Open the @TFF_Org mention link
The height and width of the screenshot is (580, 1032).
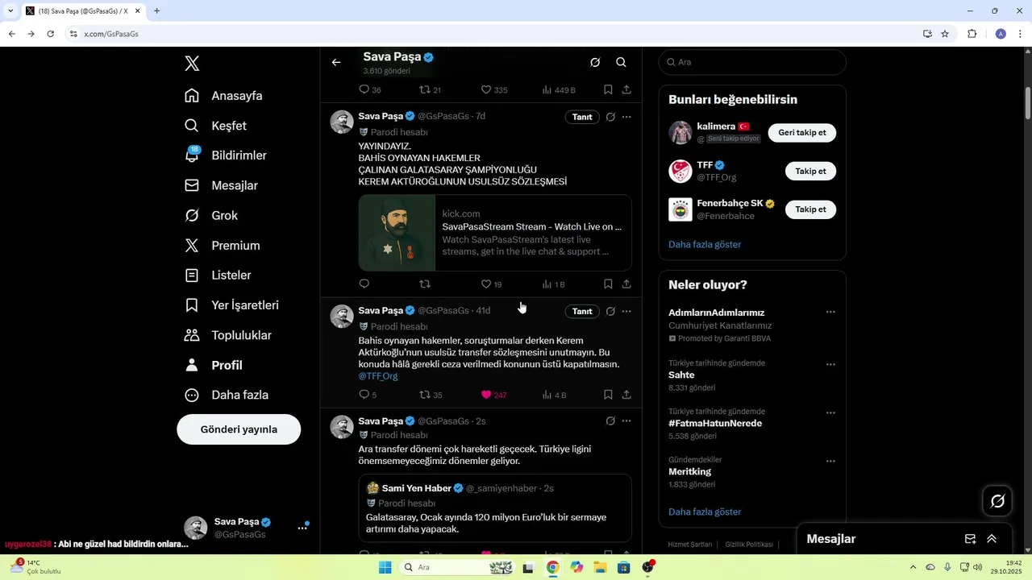[x=378, y=376]
